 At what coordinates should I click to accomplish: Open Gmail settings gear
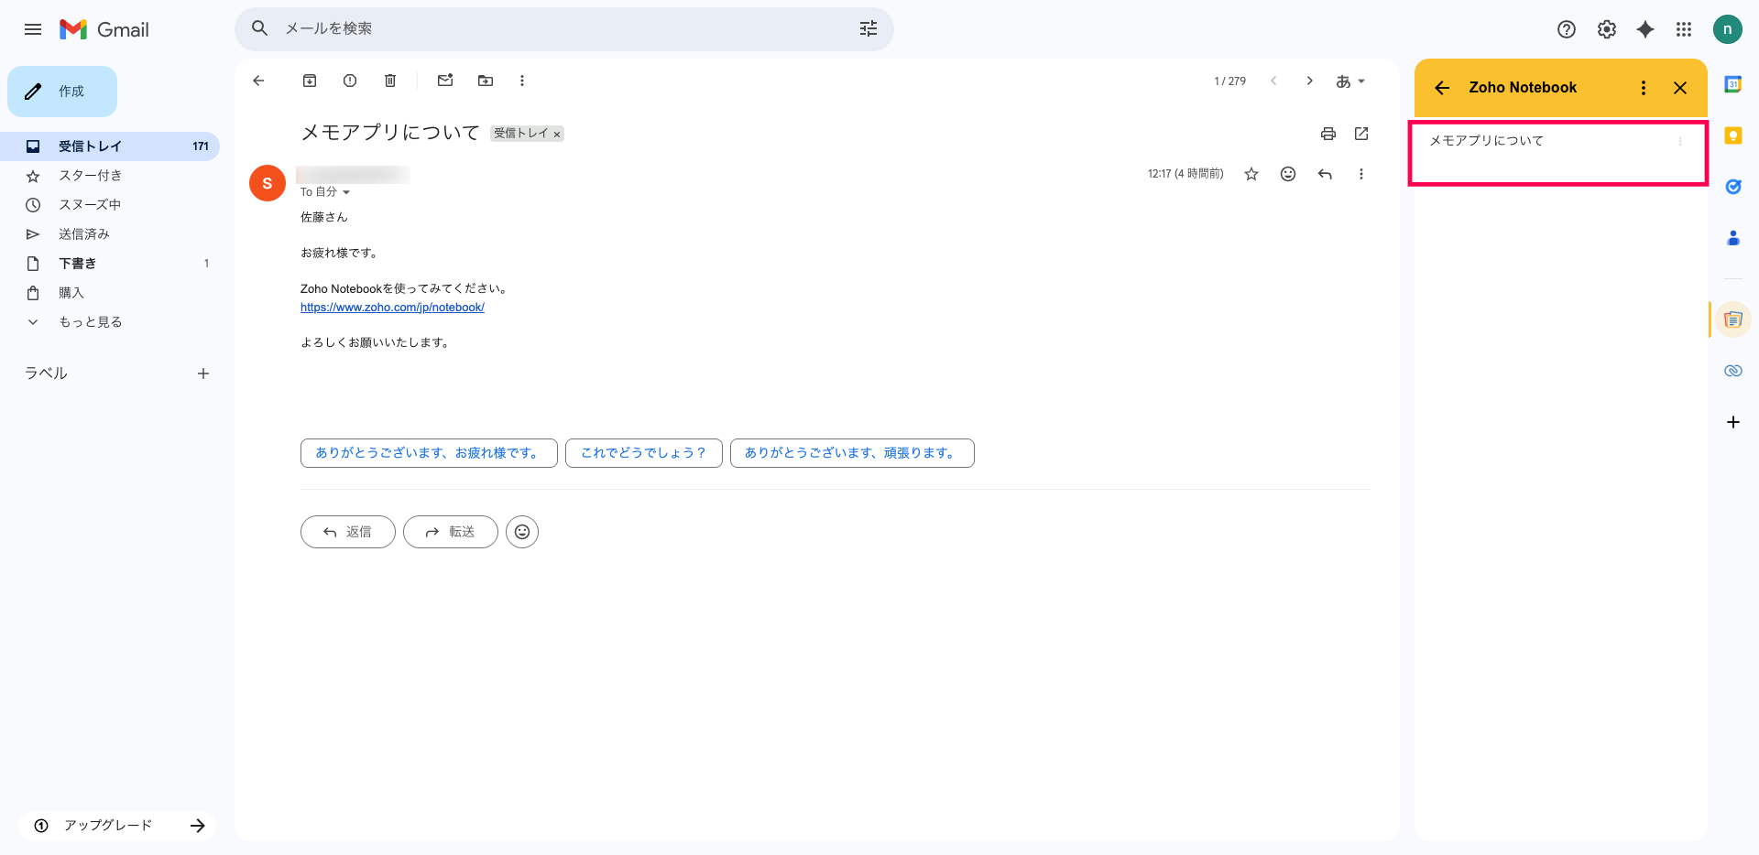[1606, 29]
